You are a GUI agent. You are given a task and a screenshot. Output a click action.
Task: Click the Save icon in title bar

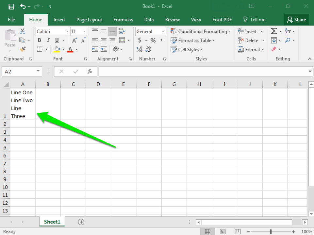pyautogui.click(x=11, y=7)
